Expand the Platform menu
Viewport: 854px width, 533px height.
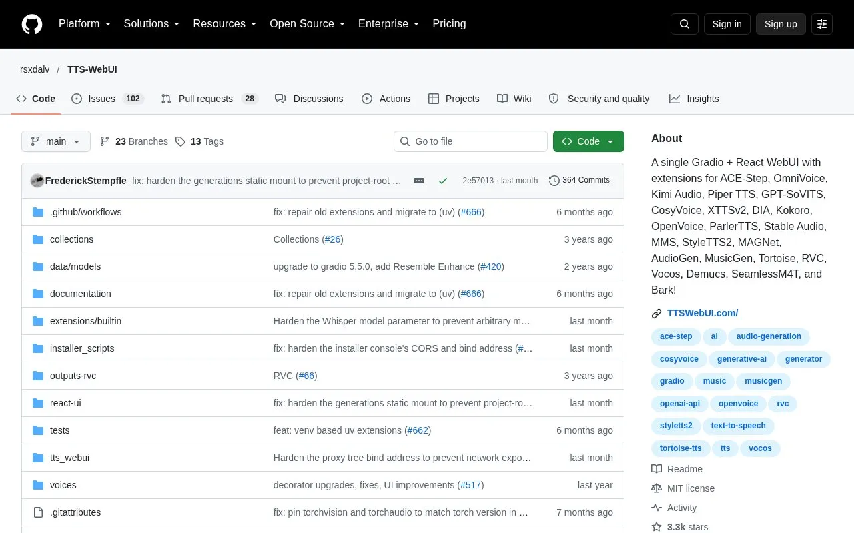click(x=85, y=24)
